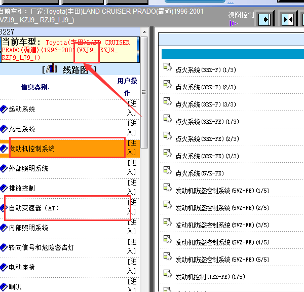The height and width of the screenshot is (292, 304).
Task: Click the right-arrow view control button
Action: point(265,19)
